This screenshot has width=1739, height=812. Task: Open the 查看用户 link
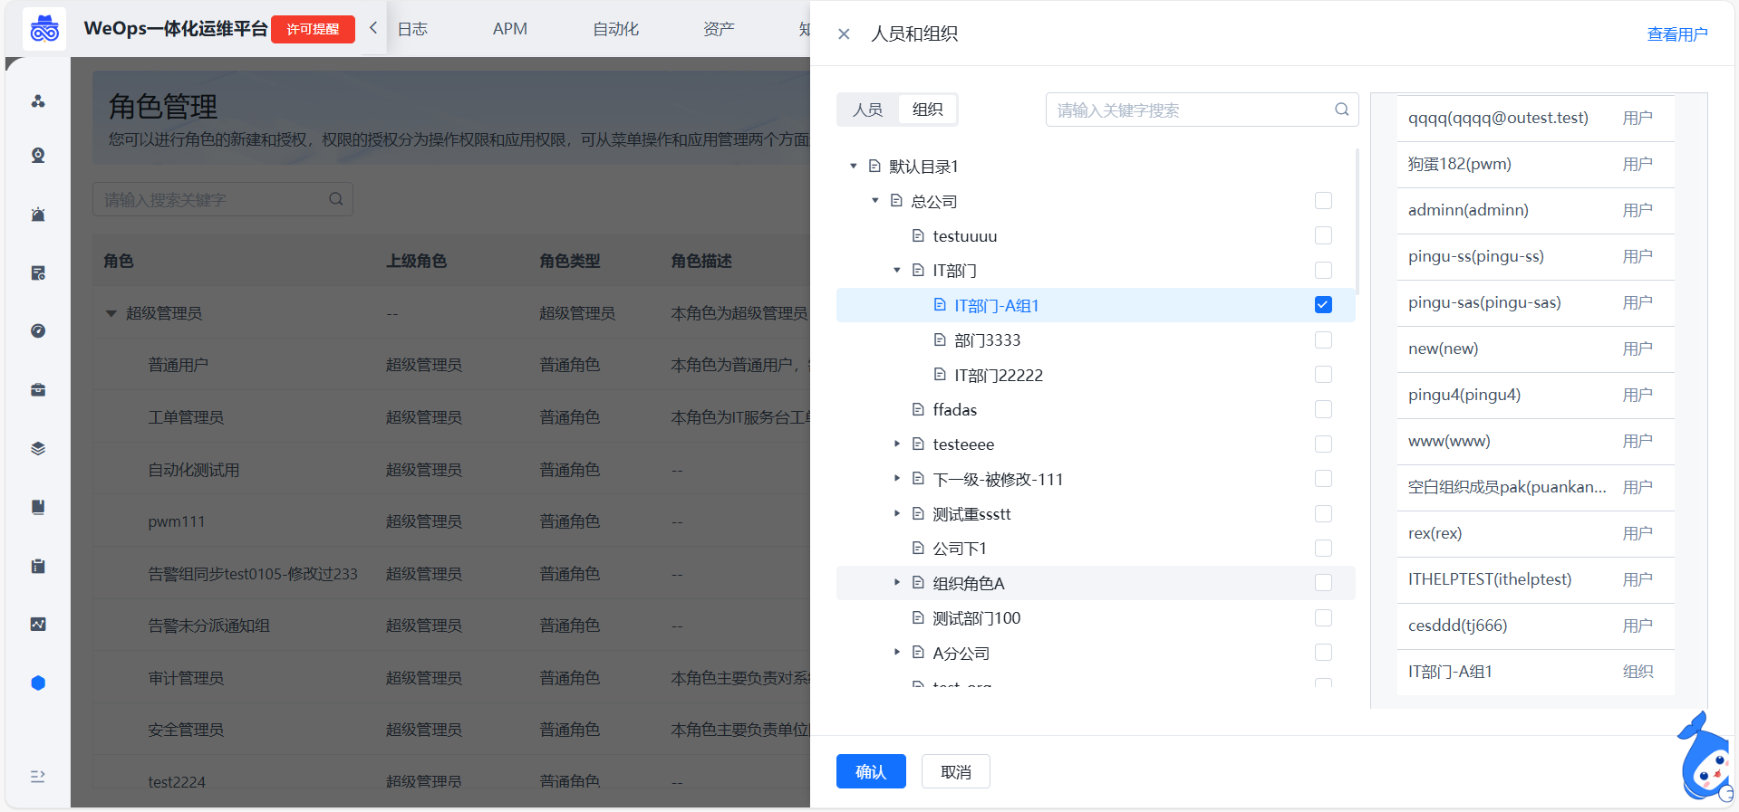click(1676, 34)
